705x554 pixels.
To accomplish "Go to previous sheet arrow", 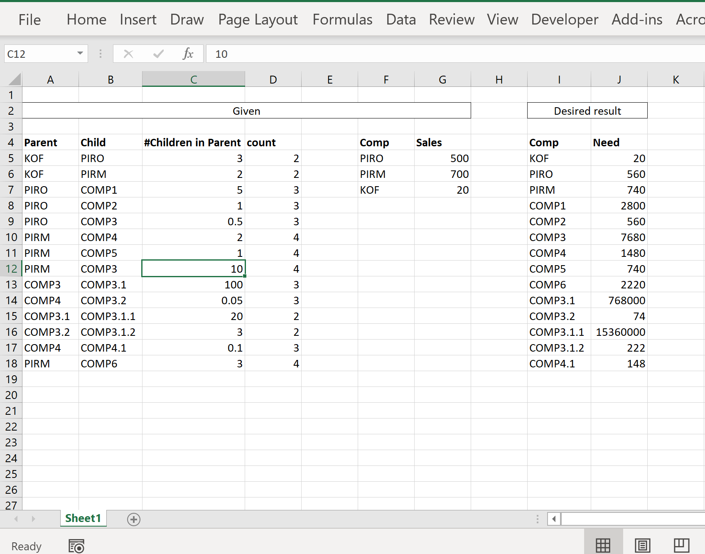I will pyautogui.click(x=16, y=519).
